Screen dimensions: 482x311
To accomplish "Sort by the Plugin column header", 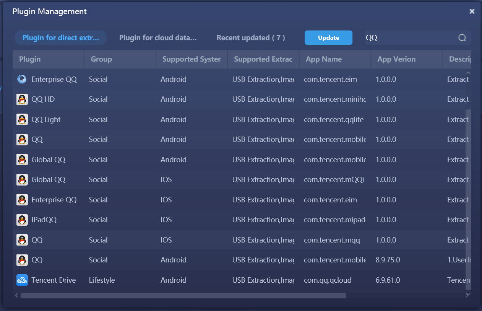I will 49,59.
